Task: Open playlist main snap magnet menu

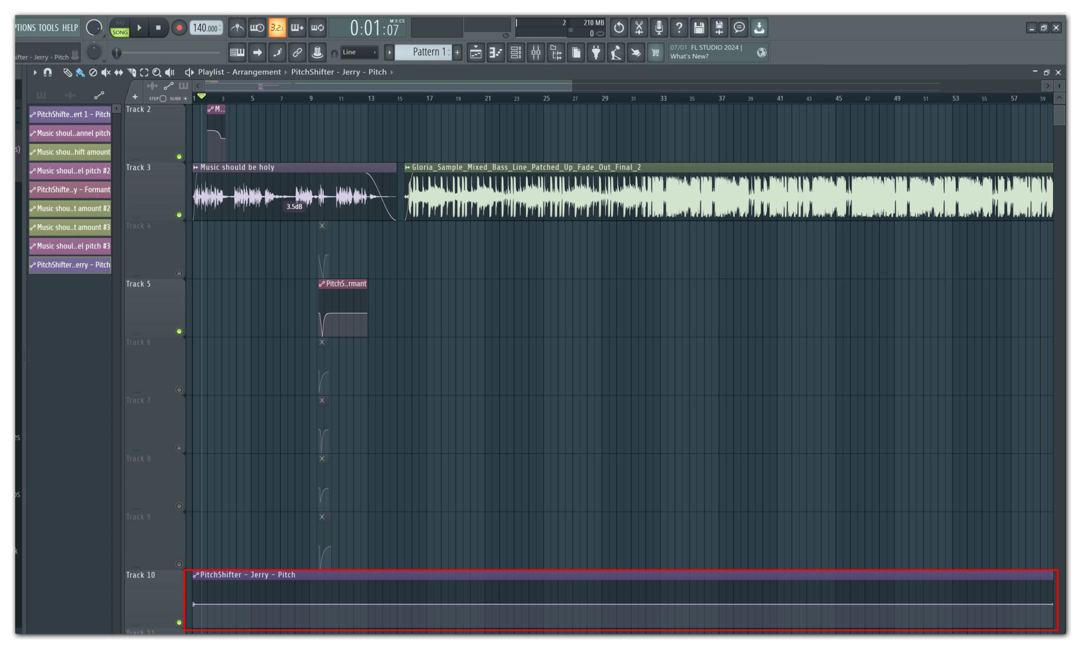Action: [x=48, y=72]
